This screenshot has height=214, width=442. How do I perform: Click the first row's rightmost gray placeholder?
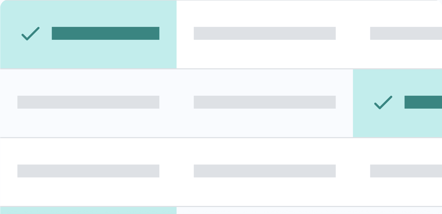pyautogui.click(x=406, y=33)
